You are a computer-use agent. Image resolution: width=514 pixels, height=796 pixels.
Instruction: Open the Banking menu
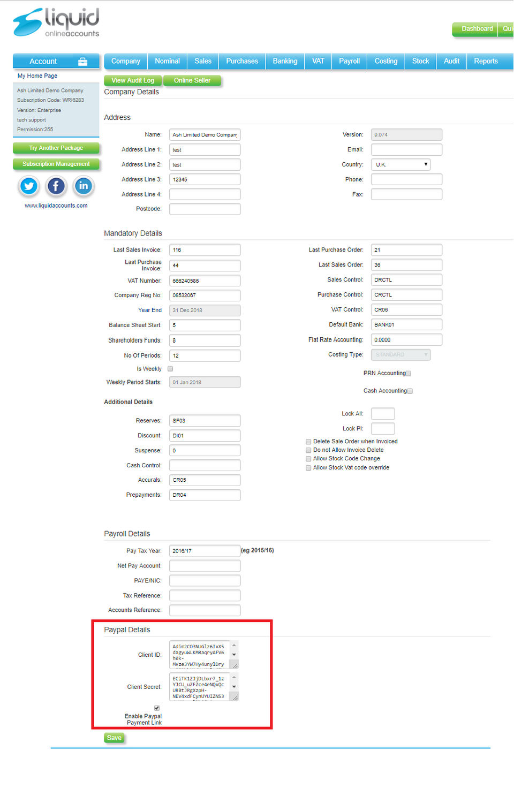point(285,61)
